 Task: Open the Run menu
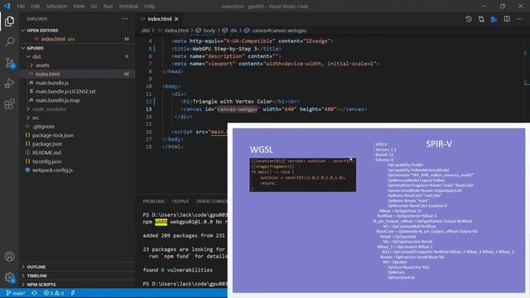[x=108, y=6]
